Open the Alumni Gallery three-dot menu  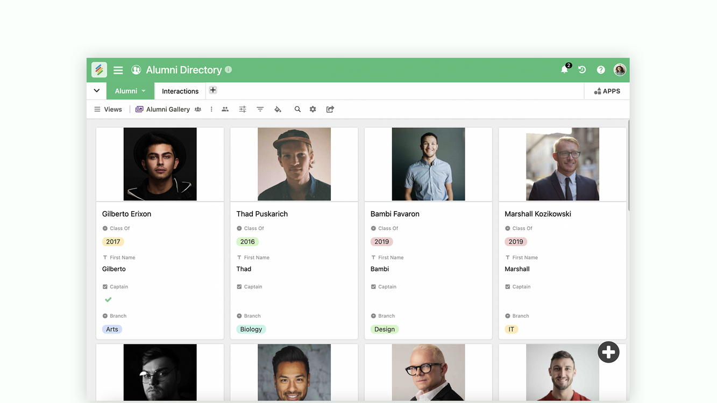click(211, 109)
